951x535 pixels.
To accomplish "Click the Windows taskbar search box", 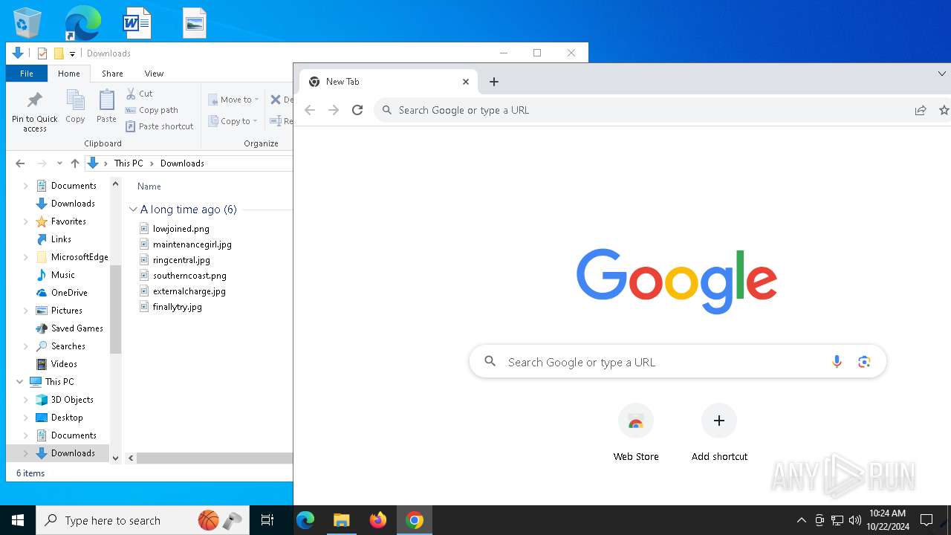I will pyautogui.click(x=142, y=520).
